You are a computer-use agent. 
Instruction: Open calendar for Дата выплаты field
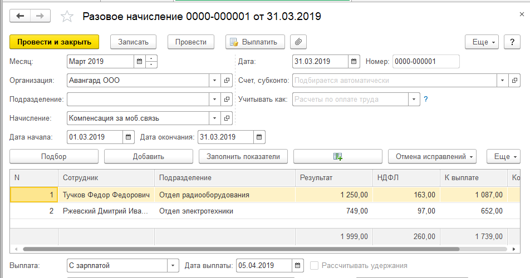click(x=298, y=266)
